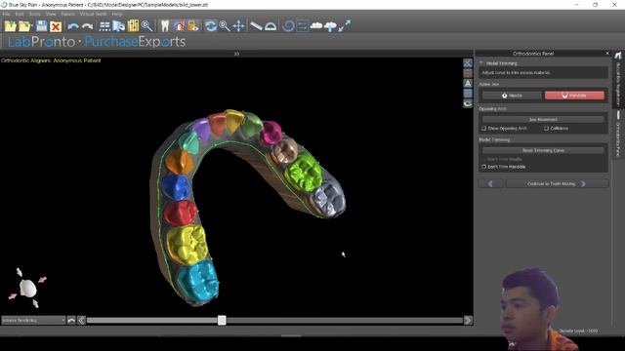Click the blue rotate arrows icon
The image size is (625, 351).
pyautogui.click(x=211, y=26)
